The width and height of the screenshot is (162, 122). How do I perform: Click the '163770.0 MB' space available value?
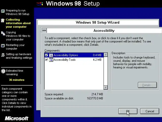click(95, 98)
